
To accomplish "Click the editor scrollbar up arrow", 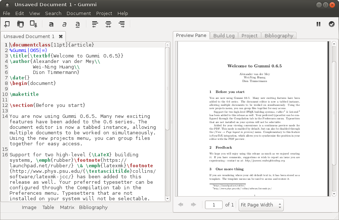I will 167,45.
